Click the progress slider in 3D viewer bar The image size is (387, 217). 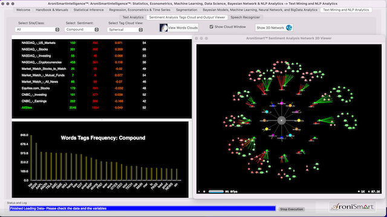(x=216, y=192)
